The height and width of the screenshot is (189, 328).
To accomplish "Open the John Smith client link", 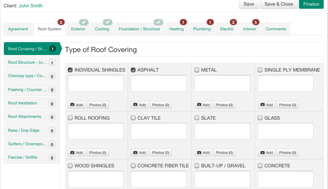I will (x=31, y=6).
